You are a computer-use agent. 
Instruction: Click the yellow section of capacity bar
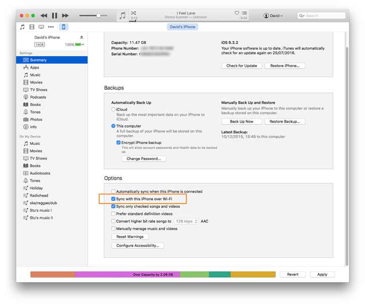point(253,275)
